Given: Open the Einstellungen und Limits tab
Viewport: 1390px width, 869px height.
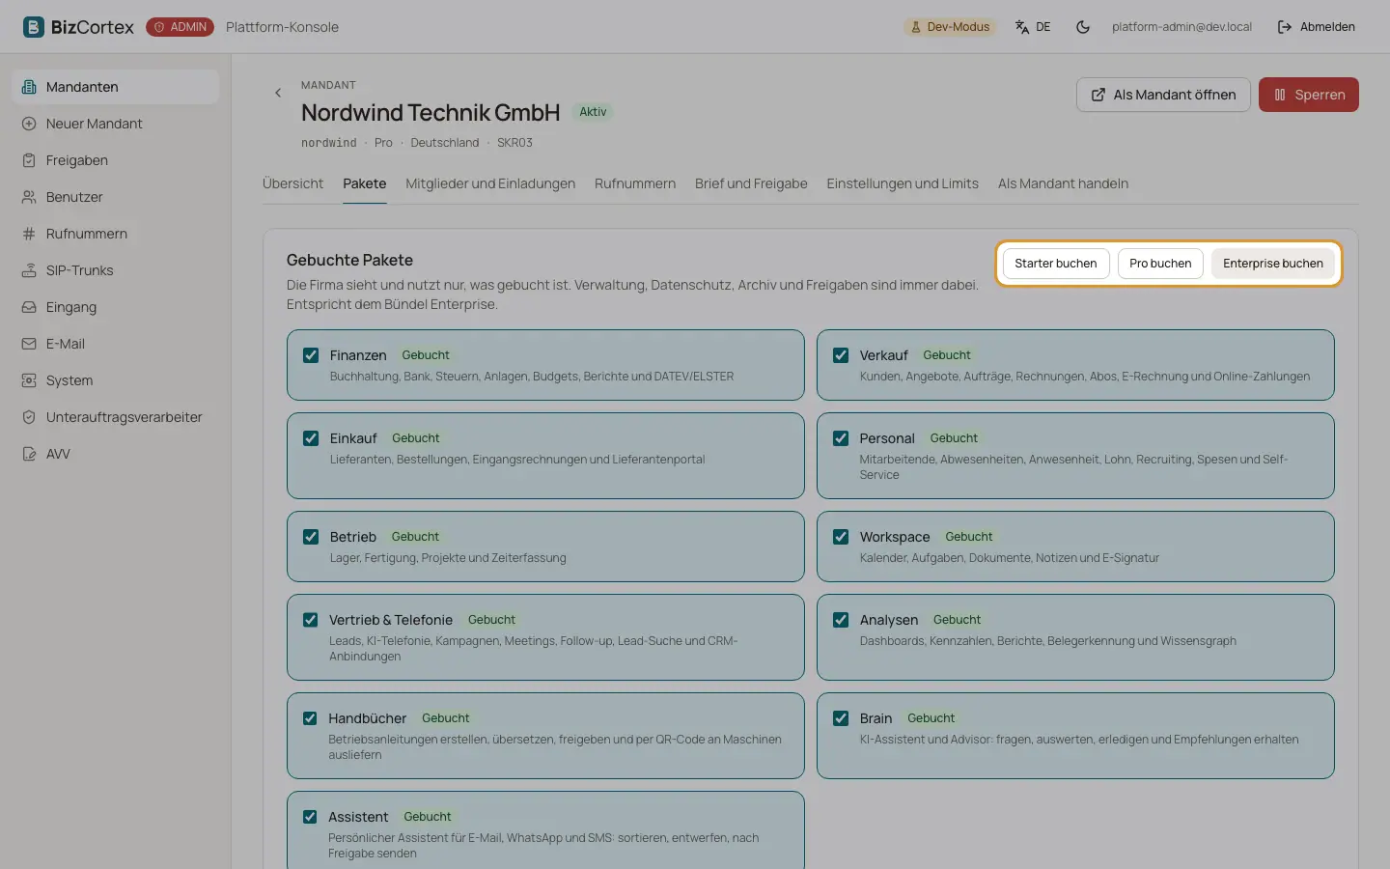Looking at the screenshot, I should pyautogui.click(x=903, y=183).
